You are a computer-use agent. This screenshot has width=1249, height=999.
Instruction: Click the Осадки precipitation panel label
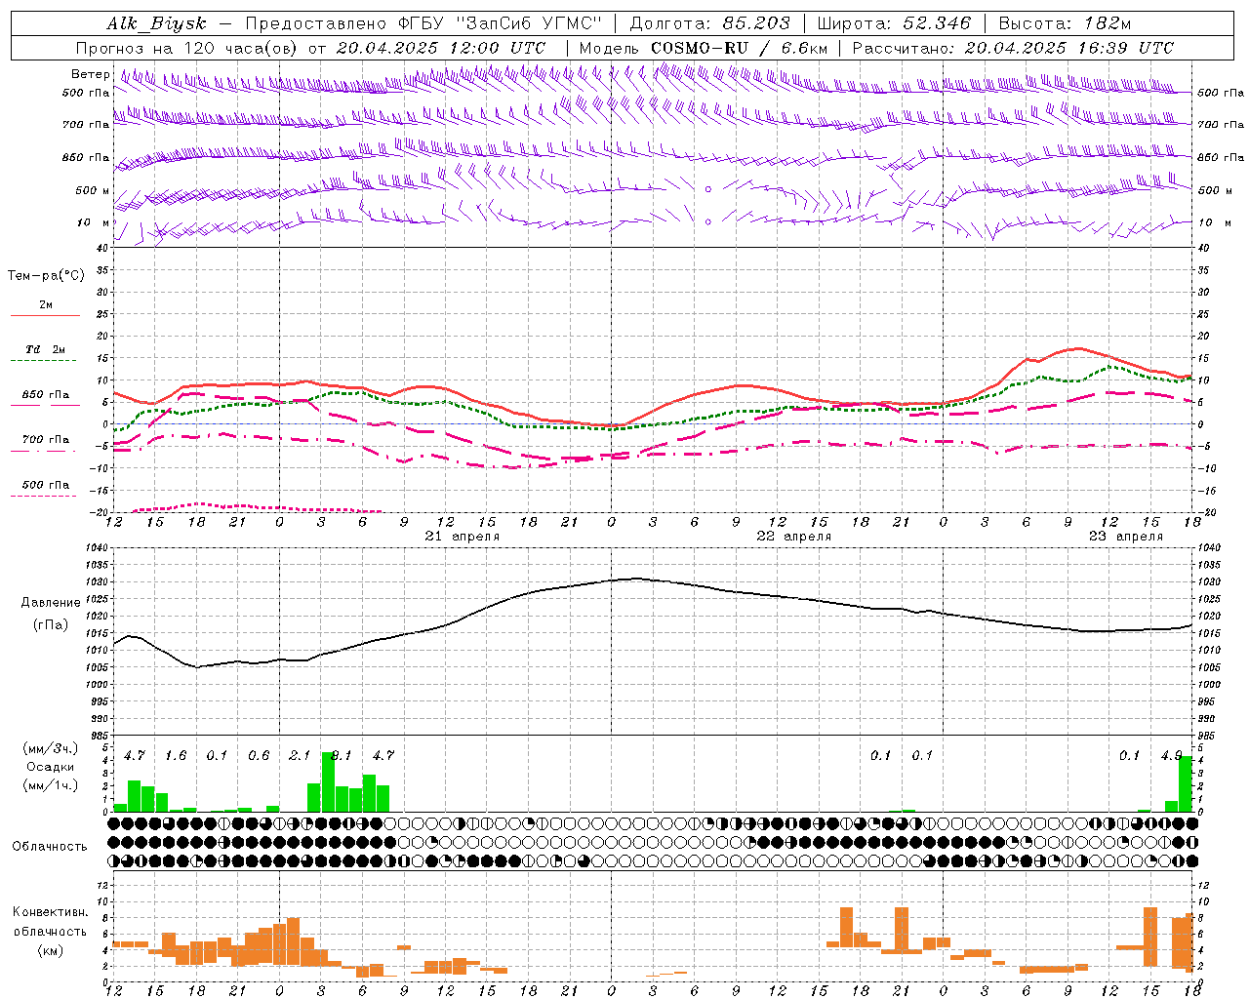[x=50, y=767]
